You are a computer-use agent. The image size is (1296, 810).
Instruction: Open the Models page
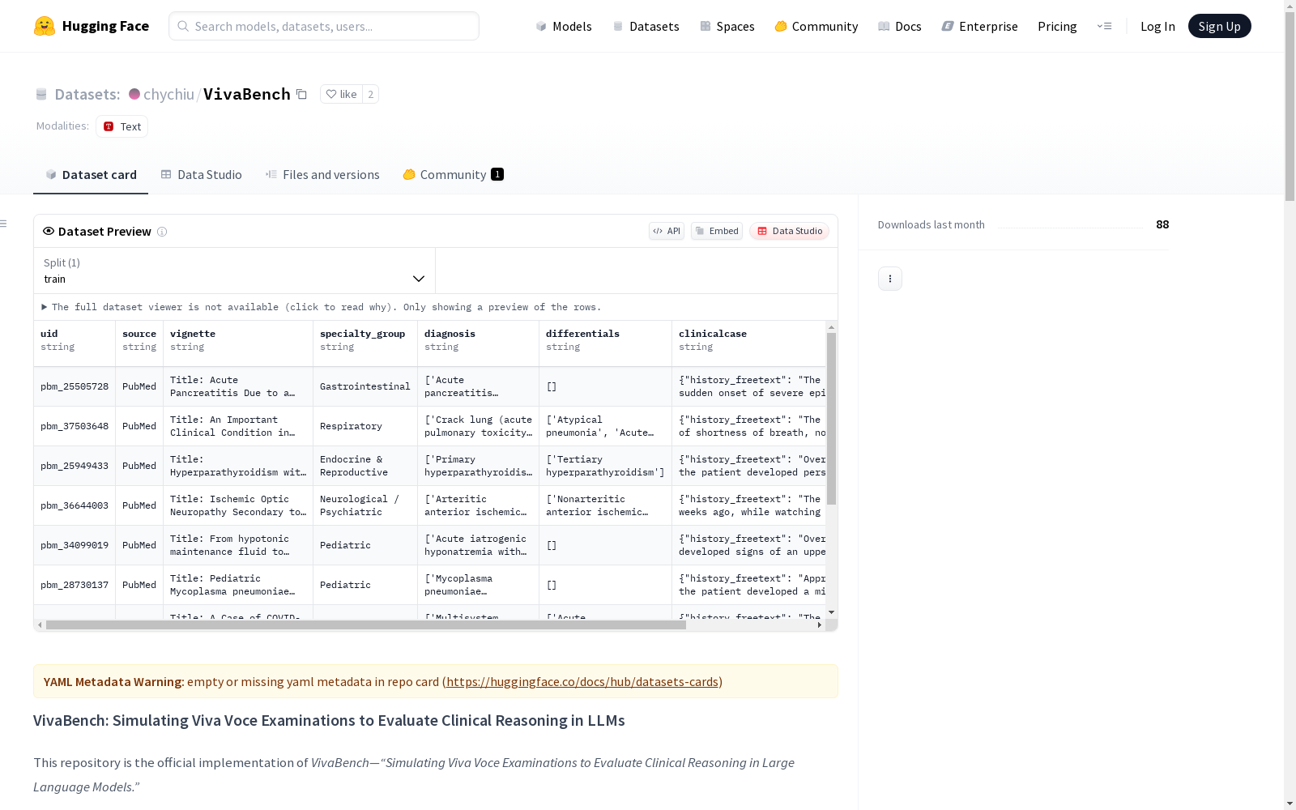564,26
